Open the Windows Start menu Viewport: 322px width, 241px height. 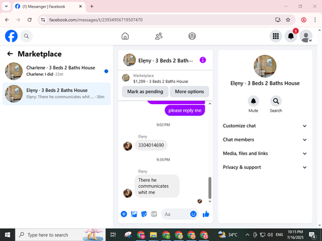(x=8, y=235)
